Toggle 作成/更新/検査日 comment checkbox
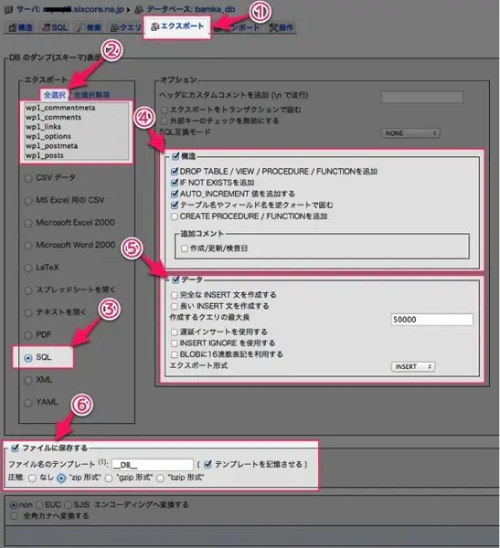The image size is (500, 548). pyautogui.click(x=185, y=248)
